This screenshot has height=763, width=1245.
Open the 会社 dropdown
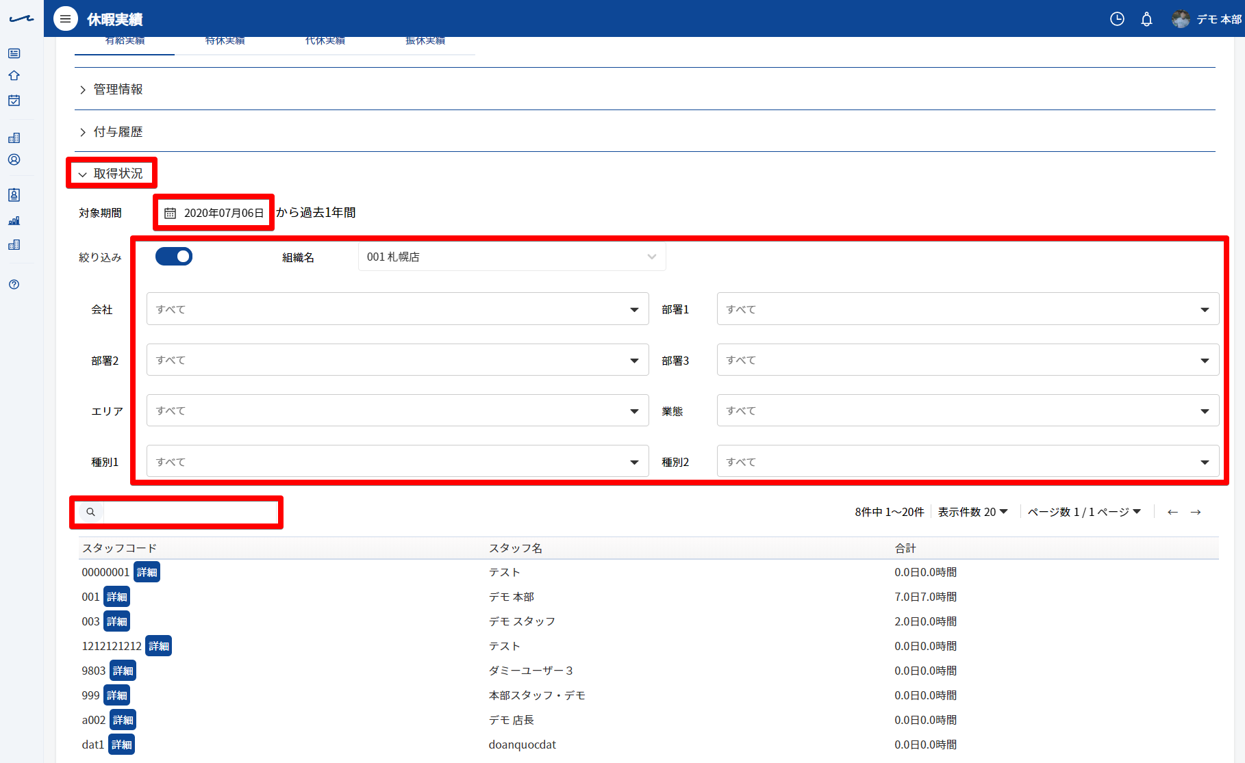tap(397, 309)
